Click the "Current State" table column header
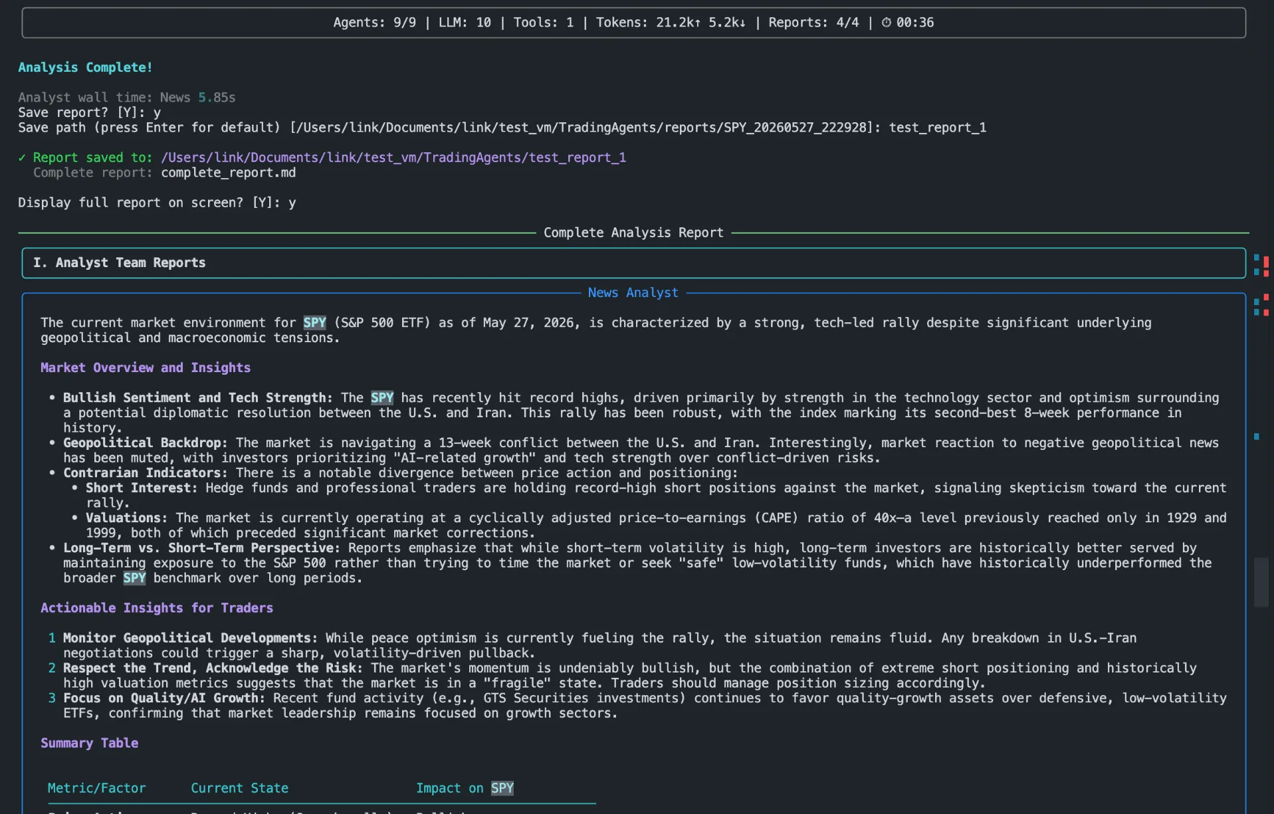The width and height of the screenshot is (1274, 814). (x=240, y=788)
